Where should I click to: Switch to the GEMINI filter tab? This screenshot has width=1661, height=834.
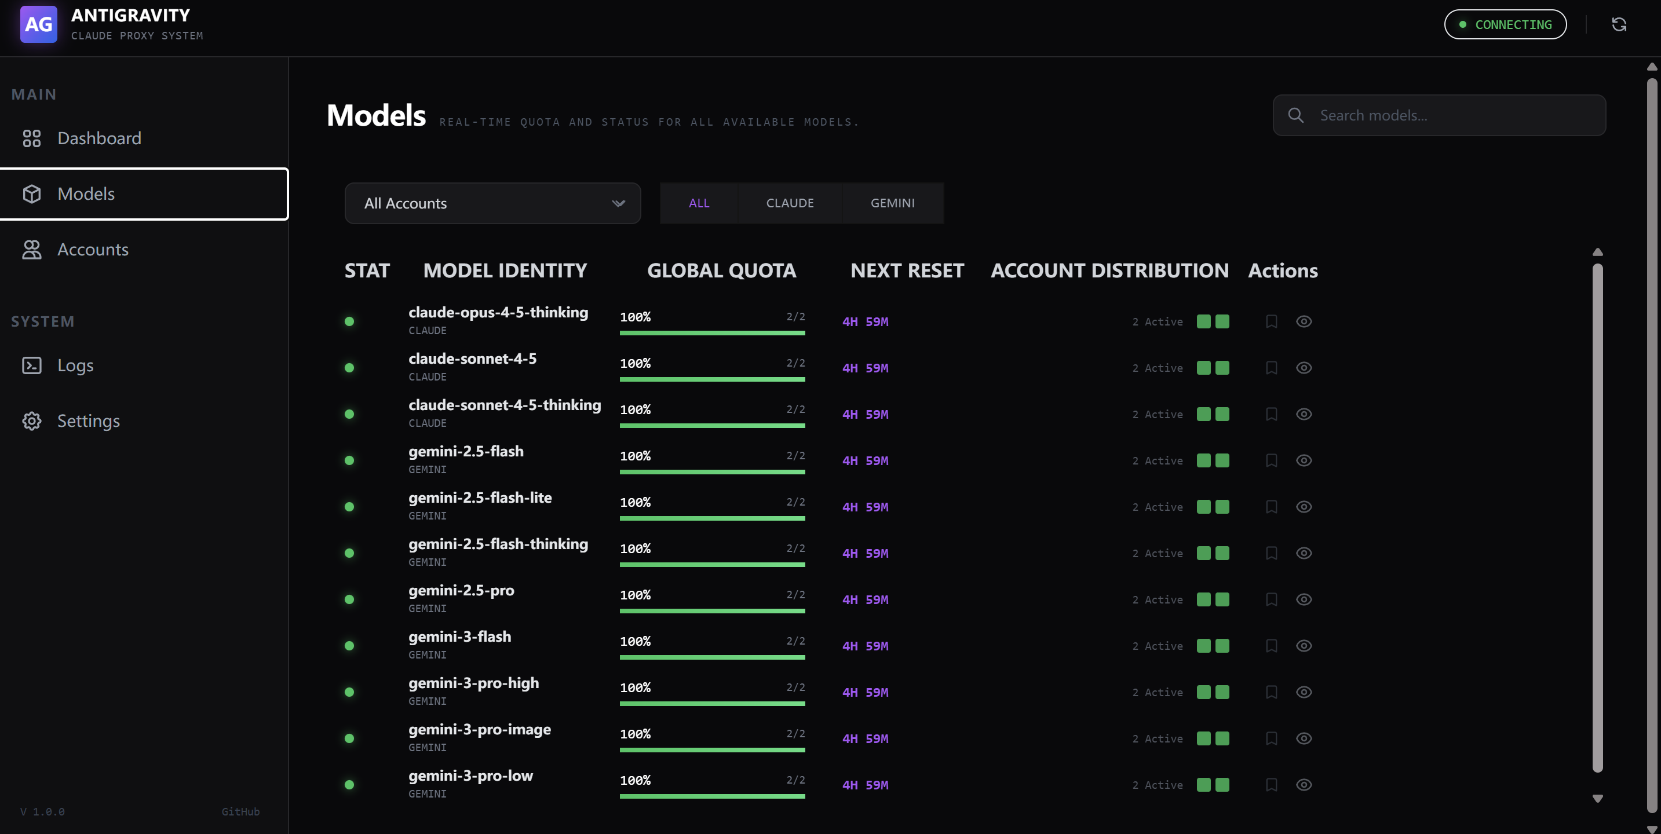tap(892, 203)
